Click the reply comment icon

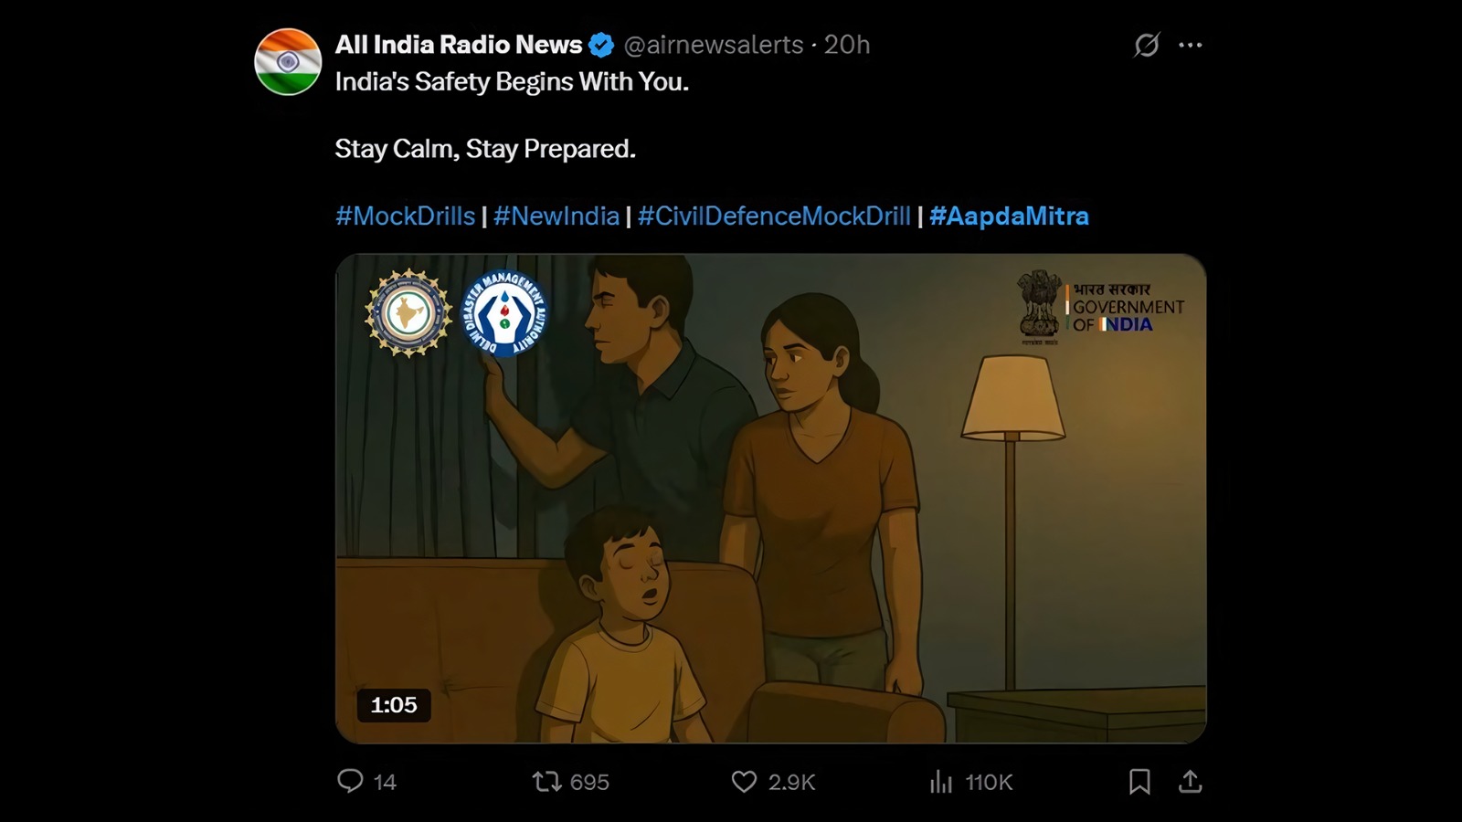tap(351, 781)
